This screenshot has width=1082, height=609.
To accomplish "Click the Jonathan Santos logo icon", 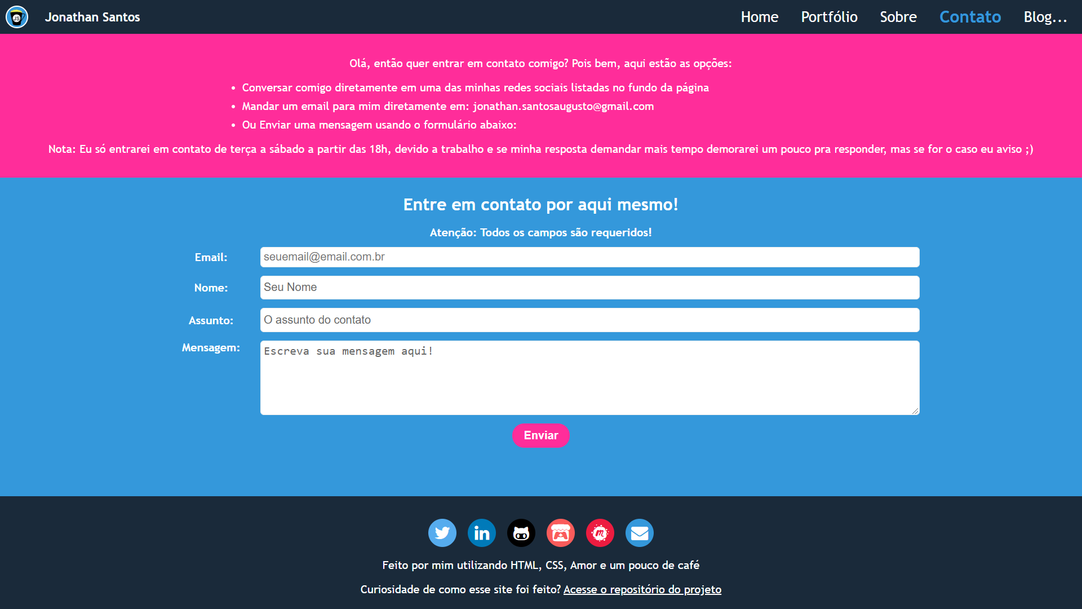I will (16, 16).
